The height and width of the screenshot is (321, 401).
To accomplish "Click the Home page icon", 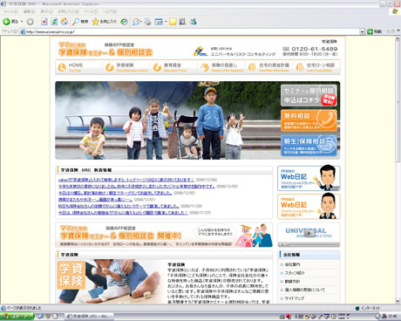I will 65,22.
